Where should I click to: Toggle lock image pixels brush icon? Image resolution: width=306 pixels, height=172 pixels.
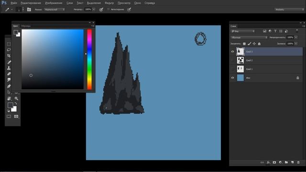[x=249, y=43]
